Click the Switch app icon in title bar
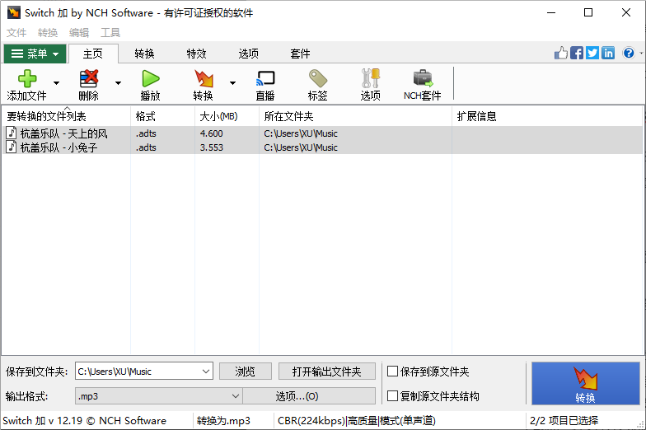Screen dimensions: 646x430 coord(13,12)
